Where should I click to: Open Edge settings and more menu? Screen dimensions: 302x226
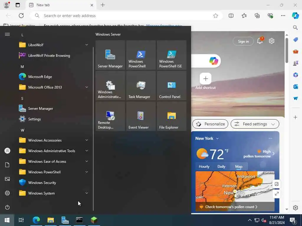pos(283,16)
